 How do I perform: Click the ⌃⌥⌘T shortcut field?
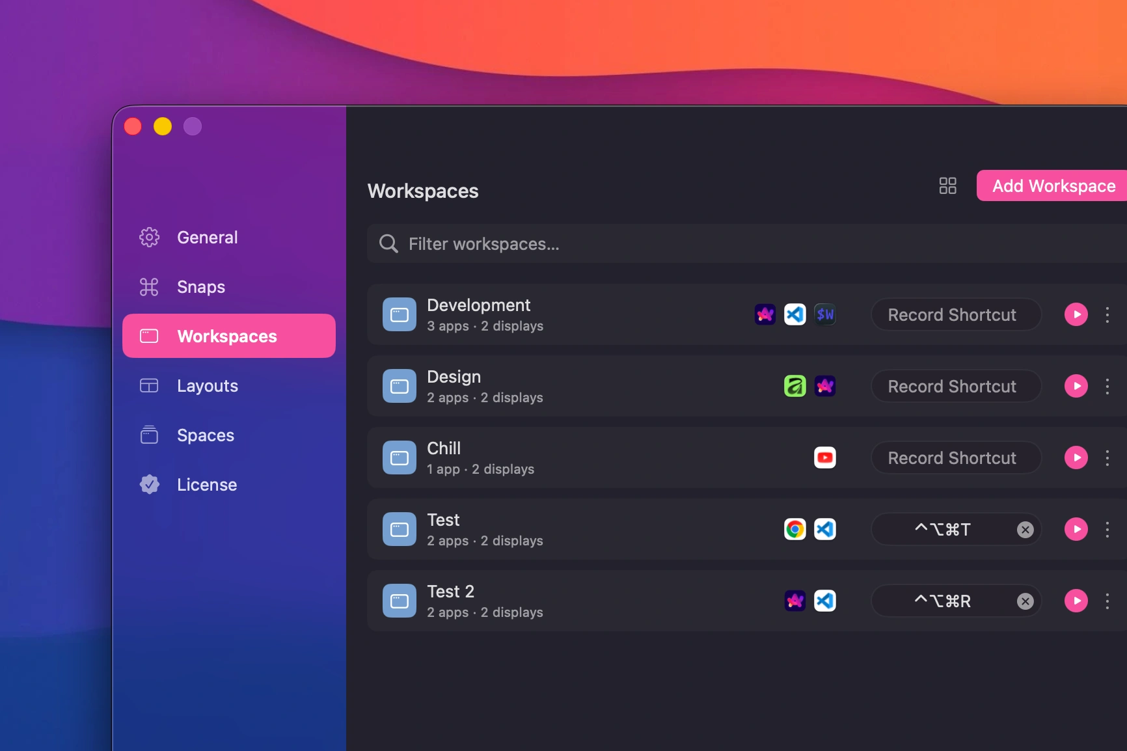click(956, 530)
